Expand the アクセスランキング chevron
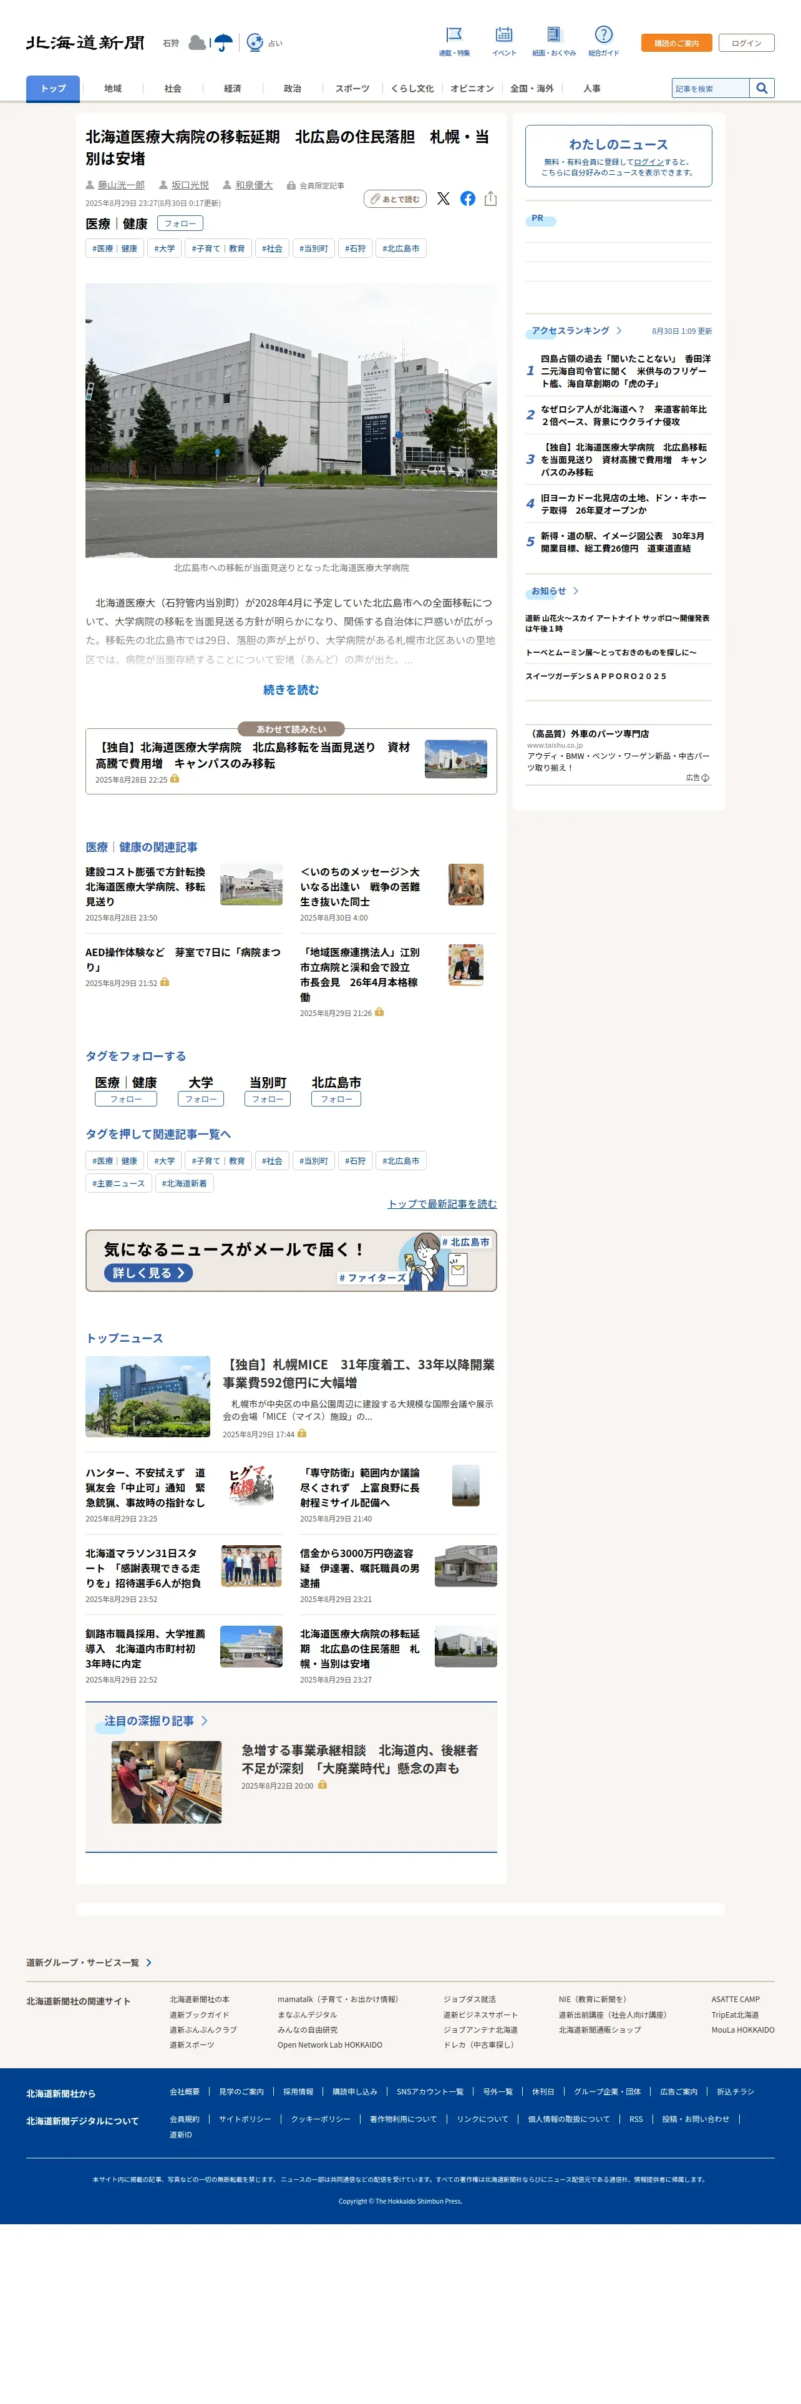This screenshot has height=2404, width=801. pyautogui.click(x=619, y=331)
